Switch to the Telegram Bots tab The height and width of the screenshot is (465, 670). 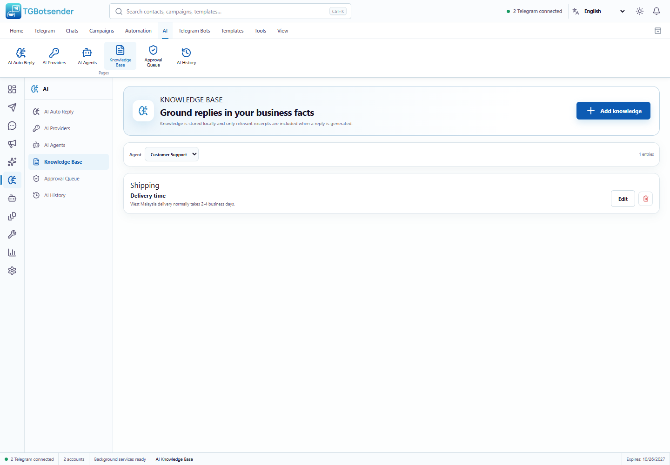(194, 31)
